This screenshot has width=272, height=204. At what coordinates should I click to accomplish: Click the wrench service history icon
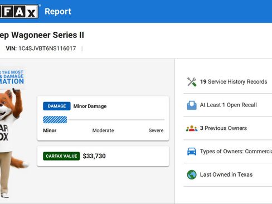[x=192, y=82]
